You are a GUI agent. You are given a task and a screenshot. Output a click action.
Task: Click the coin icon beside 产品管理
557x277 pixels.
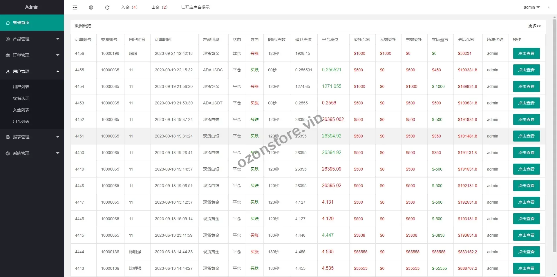pos(8,39)
